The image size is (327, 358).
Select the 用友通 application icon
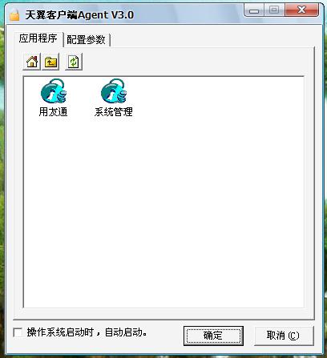tap(53, 91)
